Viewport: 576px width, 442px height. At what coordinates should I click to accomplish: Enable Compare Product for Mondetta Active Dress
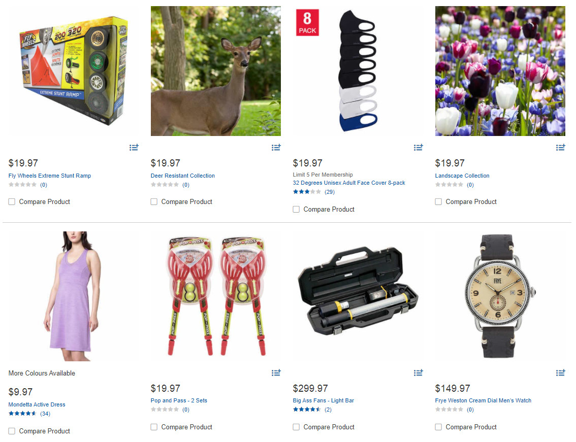click(x=12, y=431)
